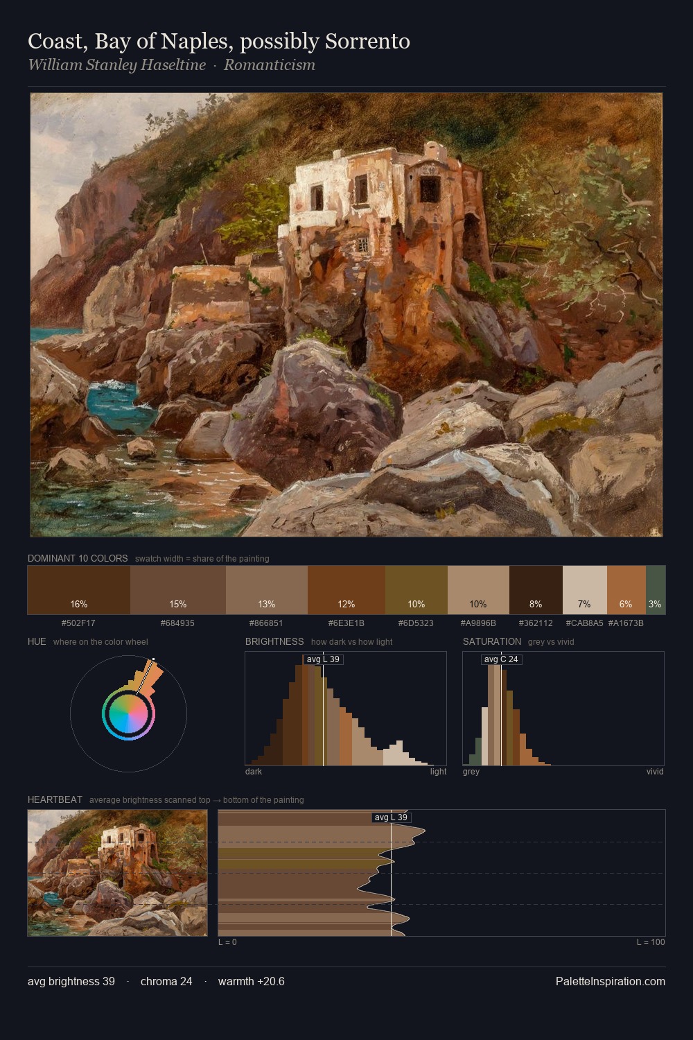Image resolution: width=693 pixels, height=1040 pixels.
Task: Click the 'vivid' saturation axis label
Action: click(655, 772)
